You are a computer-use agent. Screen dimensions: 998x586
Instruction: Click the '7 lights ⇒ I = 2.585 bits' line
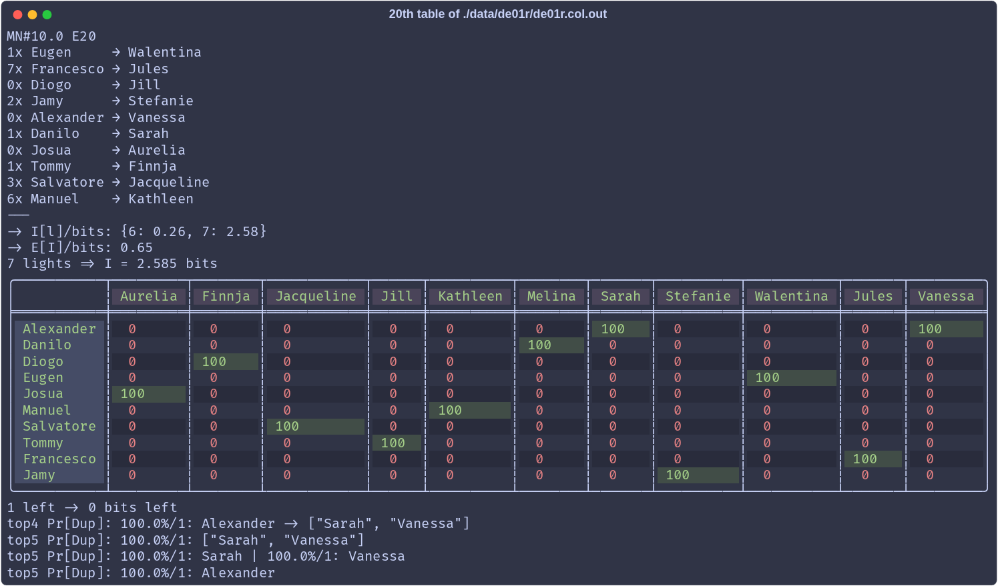112,263
